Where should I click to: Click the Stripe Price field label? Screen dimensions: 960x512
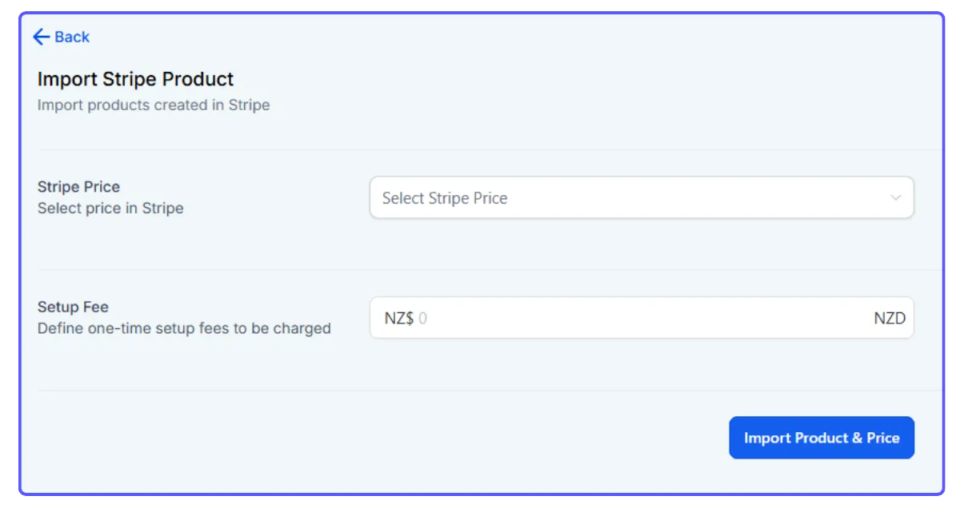[x=78, y=187]
